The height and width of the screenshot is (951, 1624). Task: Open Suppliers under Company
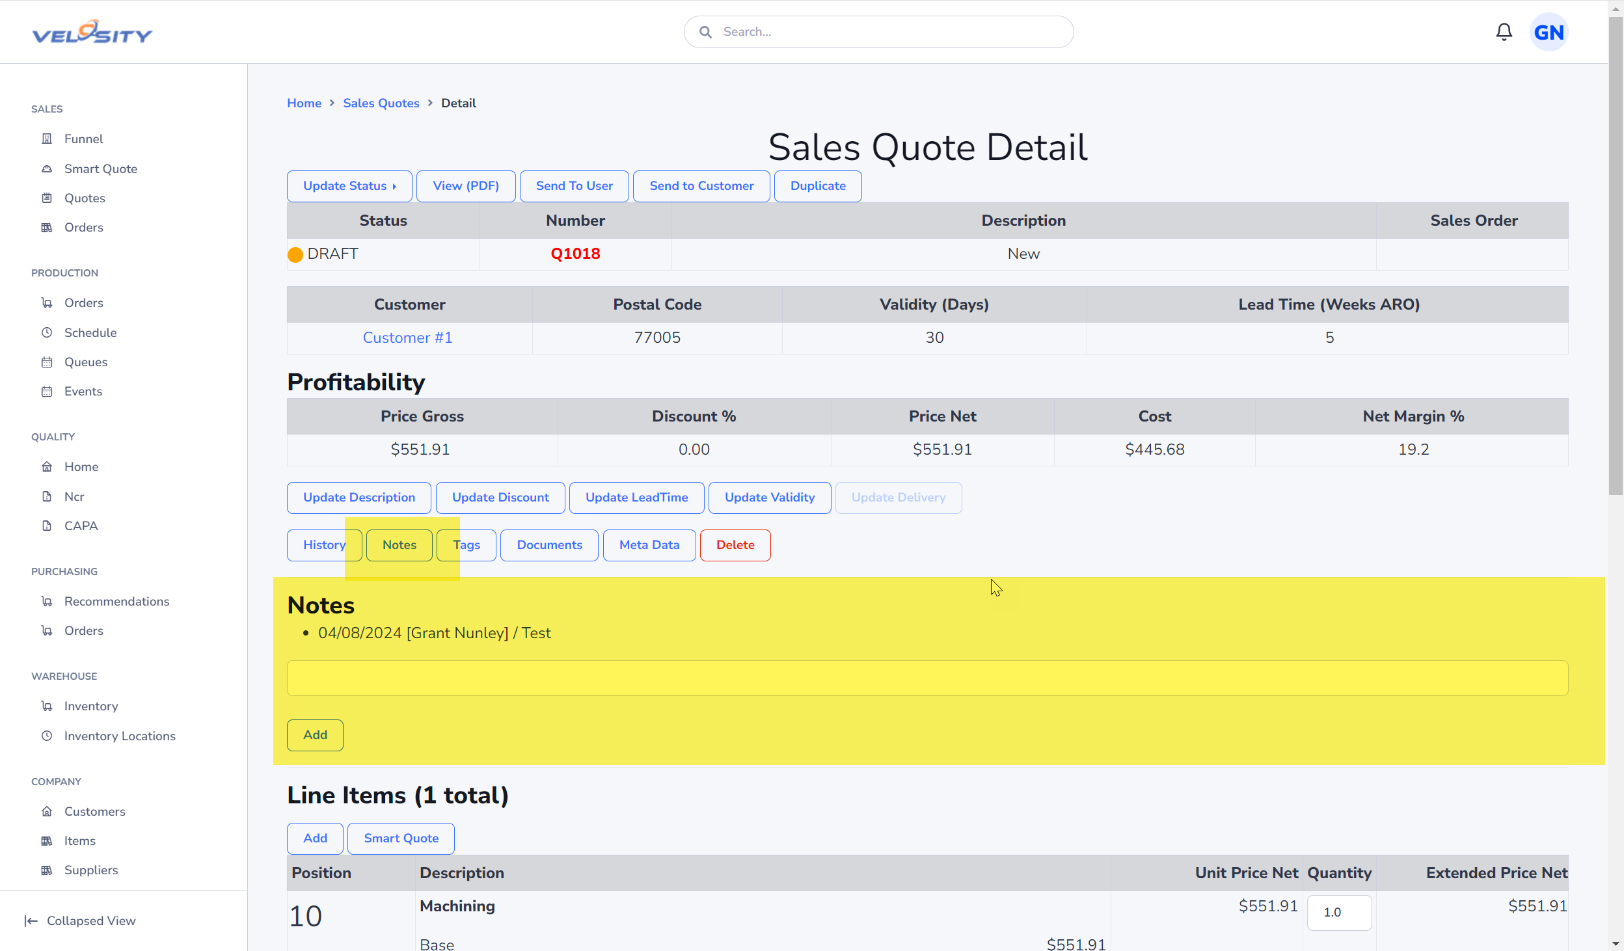91,870
